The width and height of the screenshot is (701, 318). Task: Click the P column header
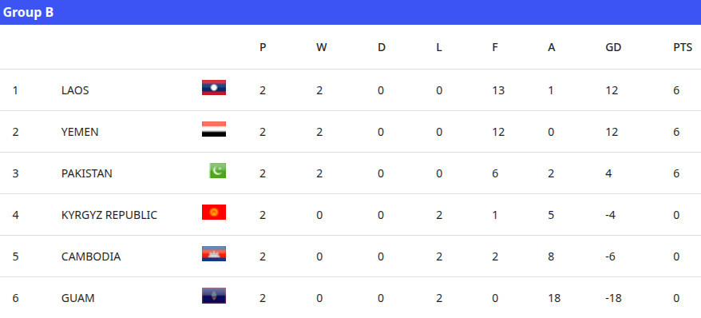click(x=263, y=47)
